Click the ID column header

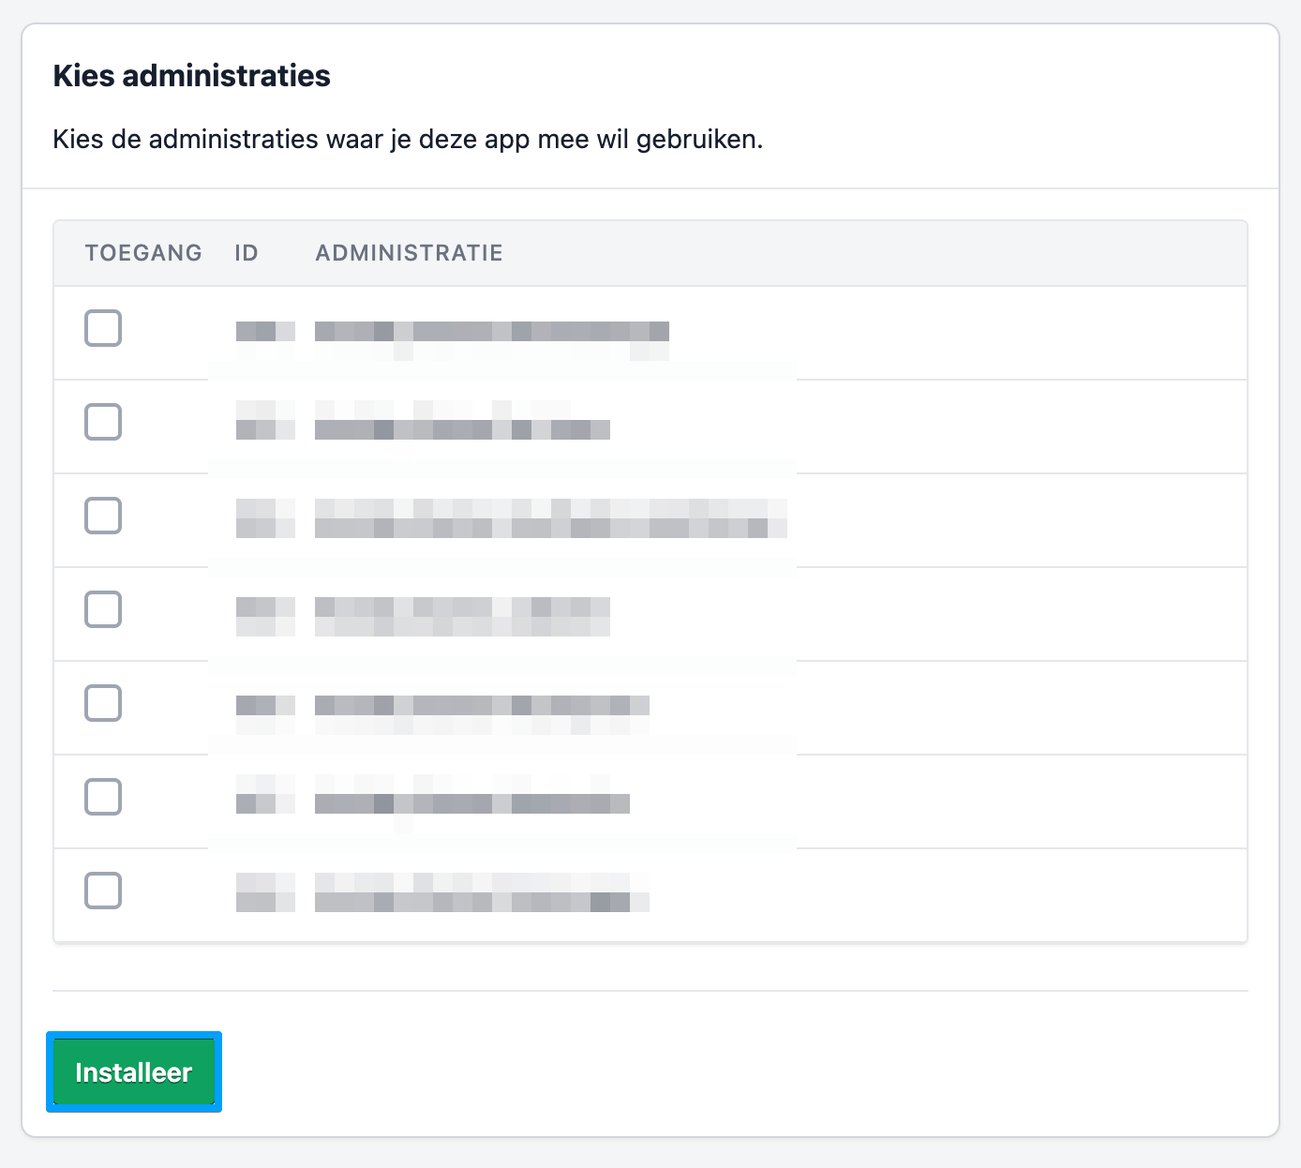coord(247,253)
